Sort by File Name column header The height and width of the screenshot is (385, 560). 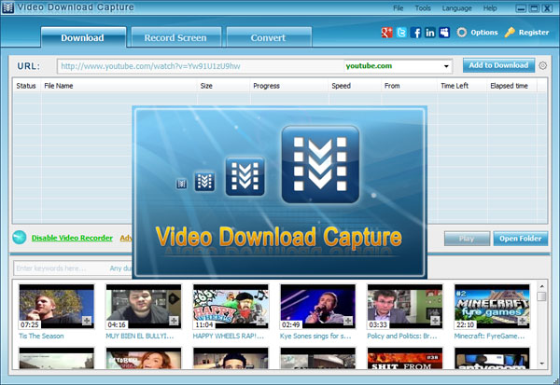pyautogui.click(x=119, y=86)
